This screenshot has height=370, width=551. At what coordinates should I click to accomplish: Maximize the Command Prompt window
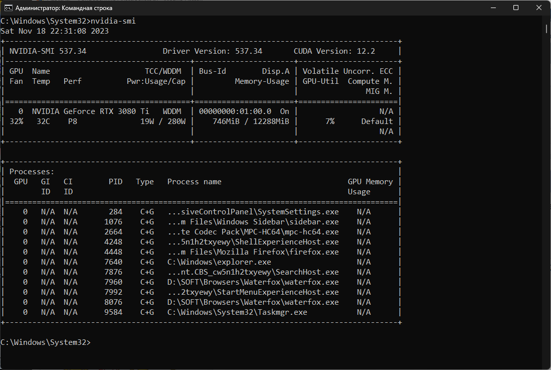516,8
